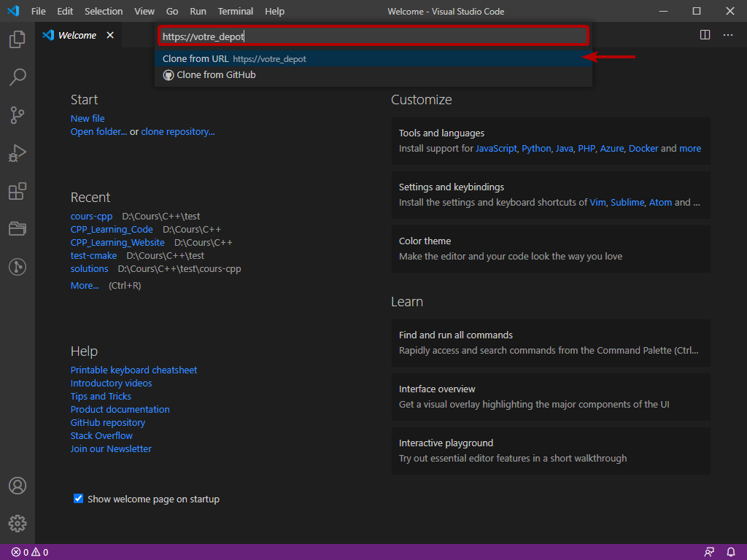Open recent project test-cmake
This screenshot has width=747, height=560.
(93, 256)
